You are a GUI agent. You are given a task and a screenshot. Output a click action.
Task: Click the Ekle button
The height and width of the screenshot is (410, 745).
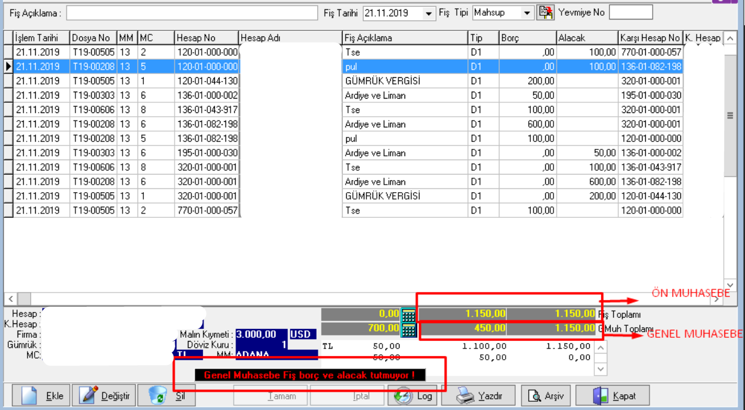point(41,396)
